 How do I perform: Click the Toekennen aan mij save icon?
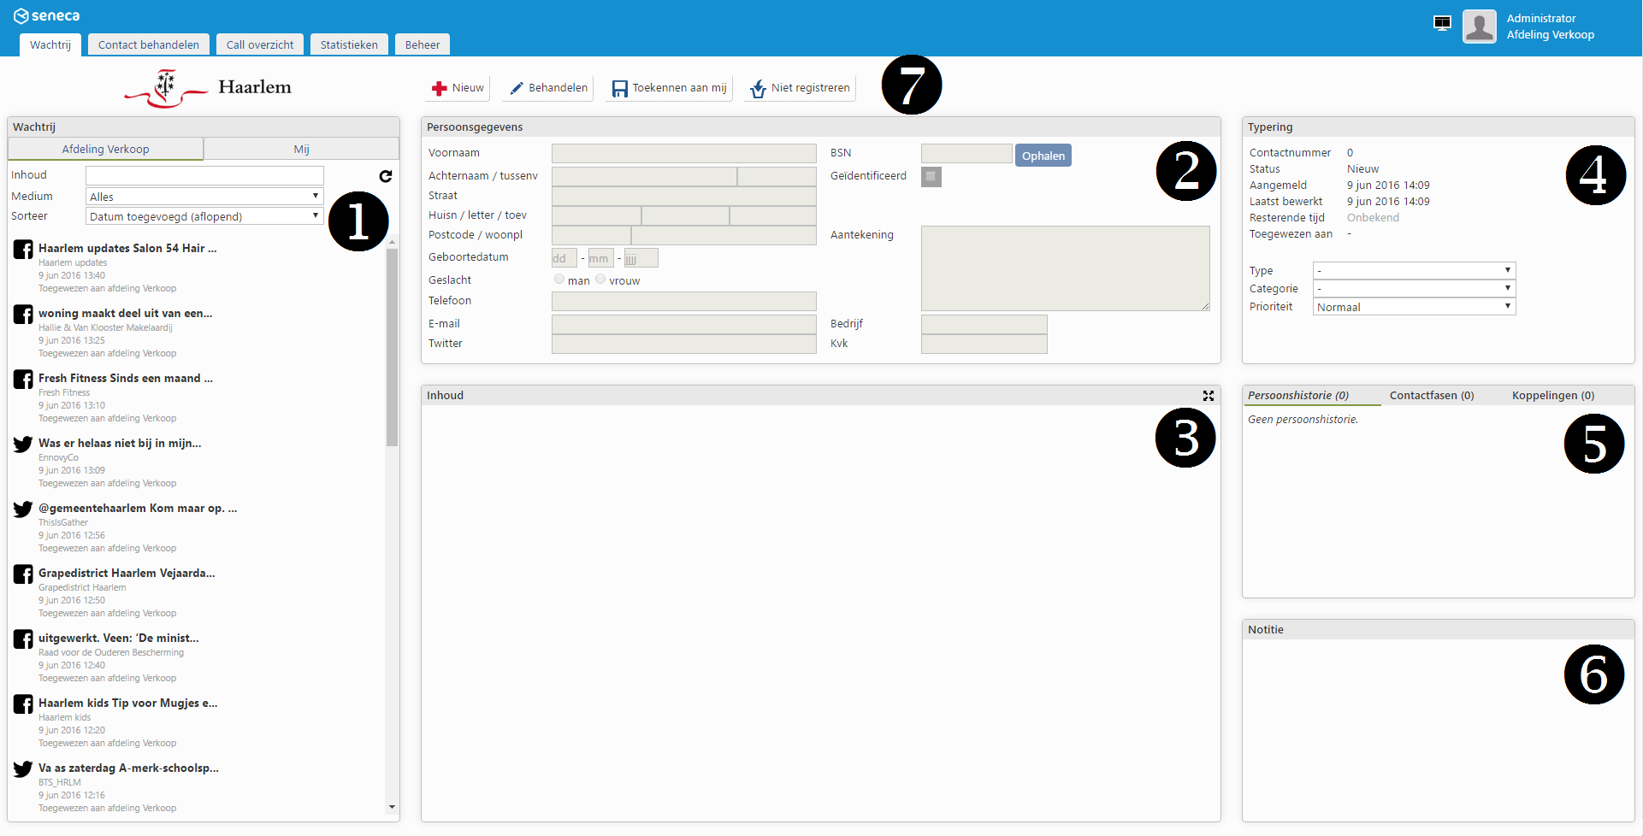coord(620,88)
